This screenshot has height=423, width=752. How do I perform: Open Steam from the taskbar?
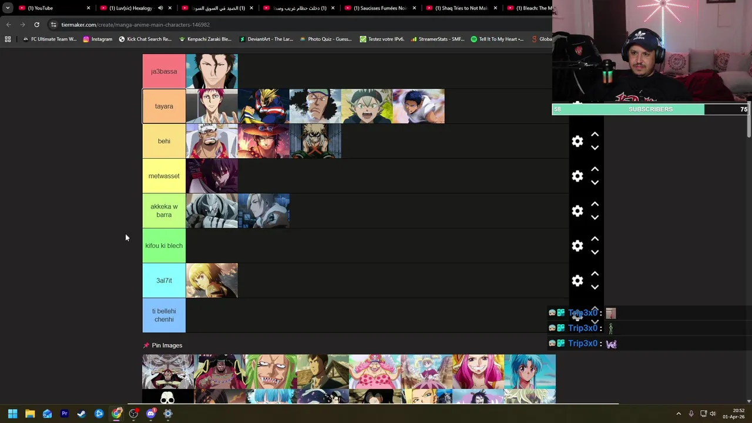(82, 414)
